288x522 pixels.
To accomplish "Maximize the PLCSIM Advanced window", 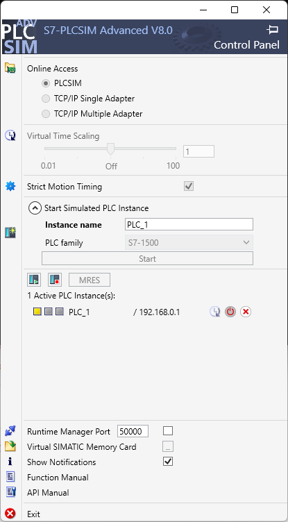I will point(235,10).
